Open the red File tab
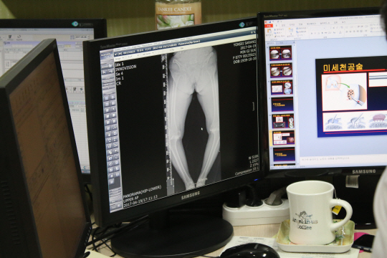Image resolution: width=387 pixels, height=258 pixels. [269, 26]
